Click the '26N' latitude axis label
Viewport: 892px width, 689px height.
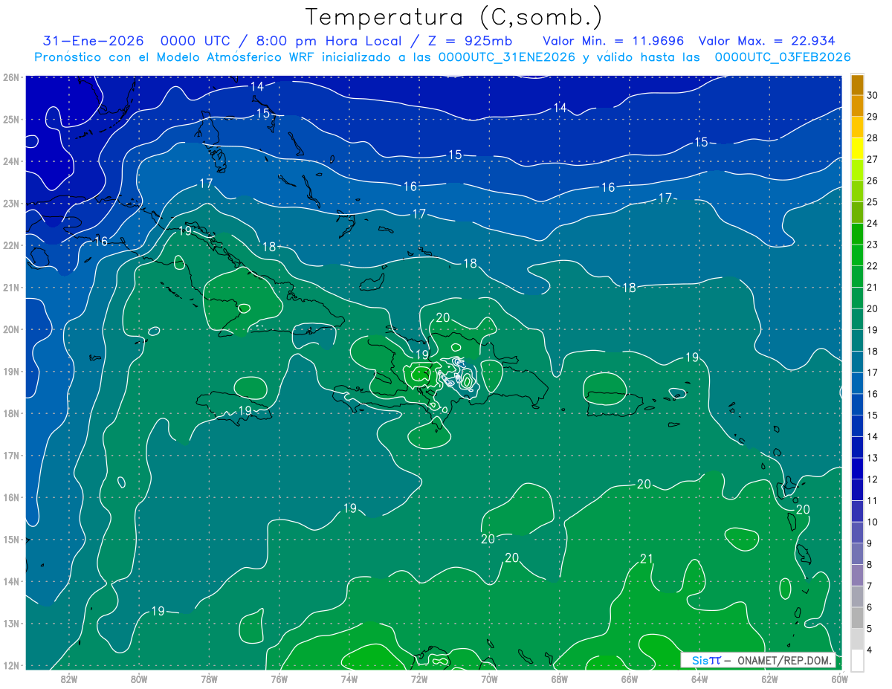pos(11,77)
